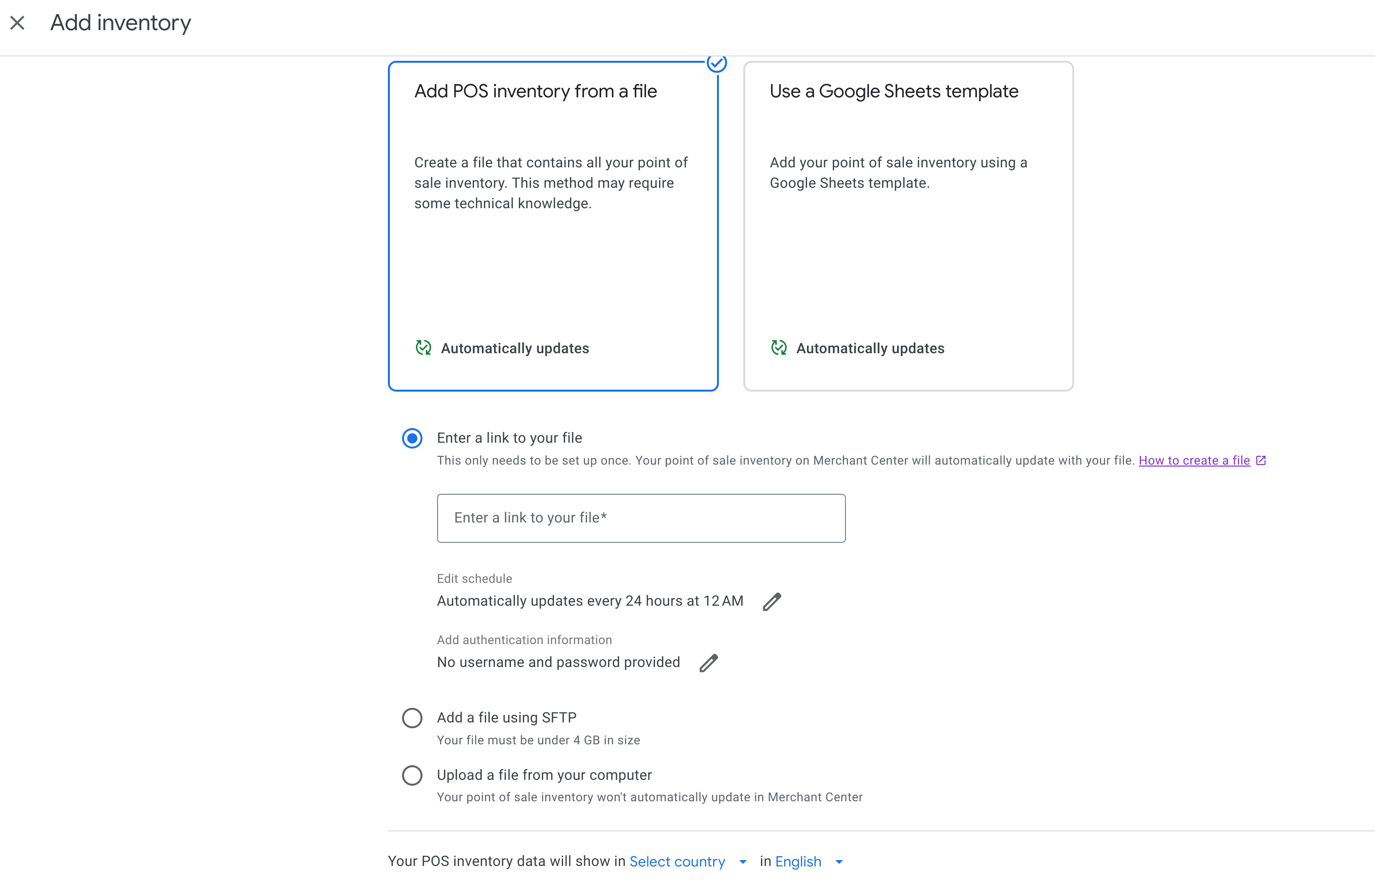Image resolution: width=1375 pixels, height=882 pixels.
Task: Open the Select country dropdown
Action: [677, 862]
